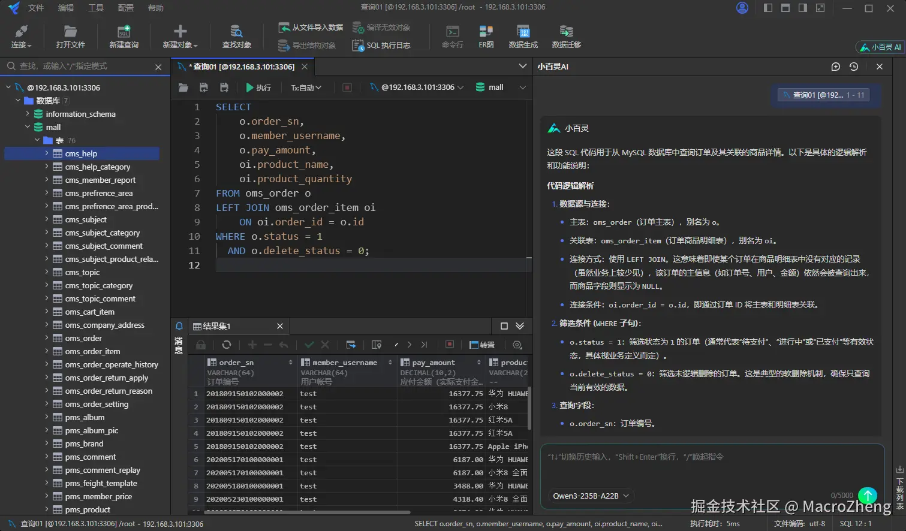Click the stop execution icon in editor toolbar

click(x=347, y=88)
